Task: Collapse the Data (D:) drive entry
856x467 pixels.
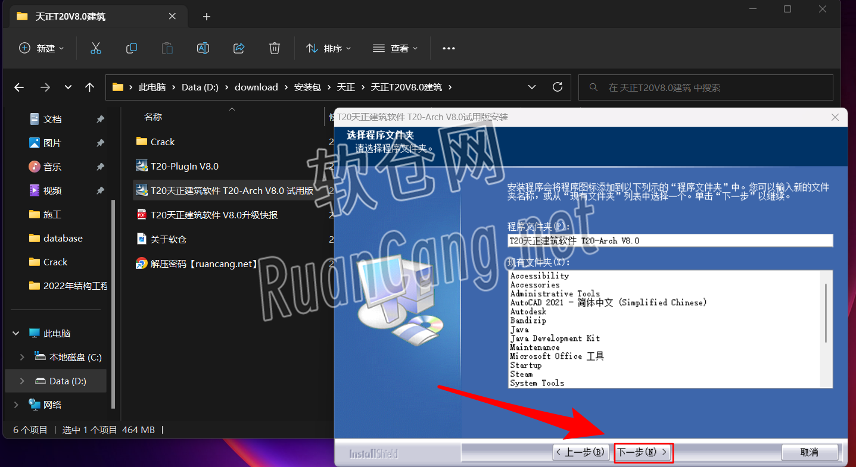Action: [x=22, y=381]
